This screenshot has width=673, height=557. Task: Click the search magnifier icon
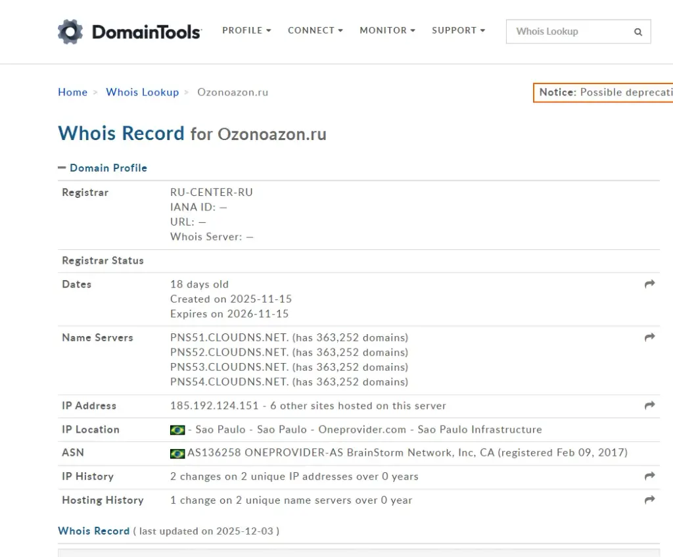point(638,32)
